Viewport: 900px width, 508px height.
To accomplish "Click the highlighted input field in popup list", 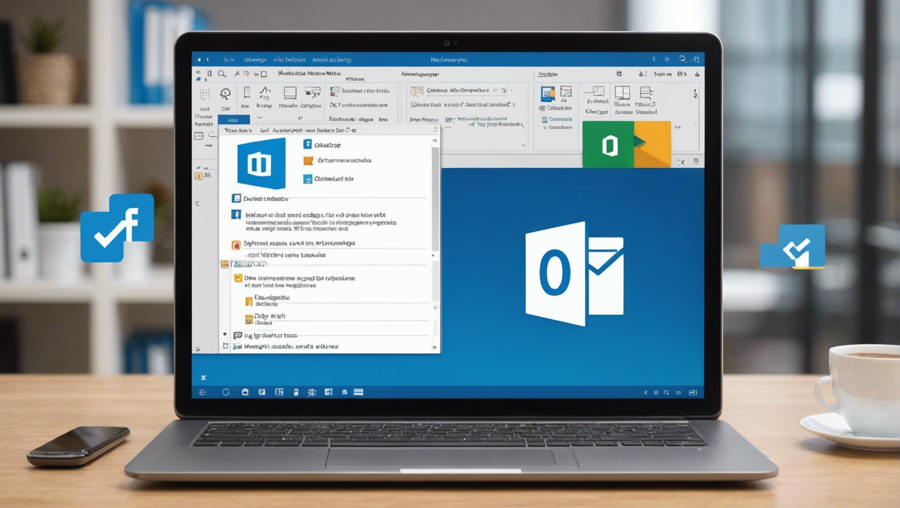I will [249, 264].
